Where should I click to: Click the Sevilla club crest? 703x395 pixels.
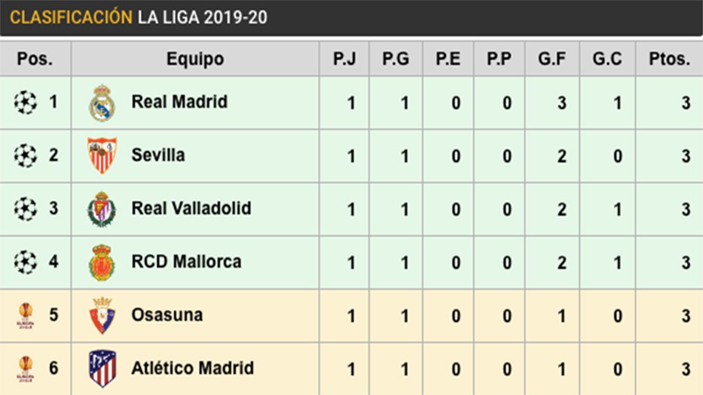tap(102, 156)
